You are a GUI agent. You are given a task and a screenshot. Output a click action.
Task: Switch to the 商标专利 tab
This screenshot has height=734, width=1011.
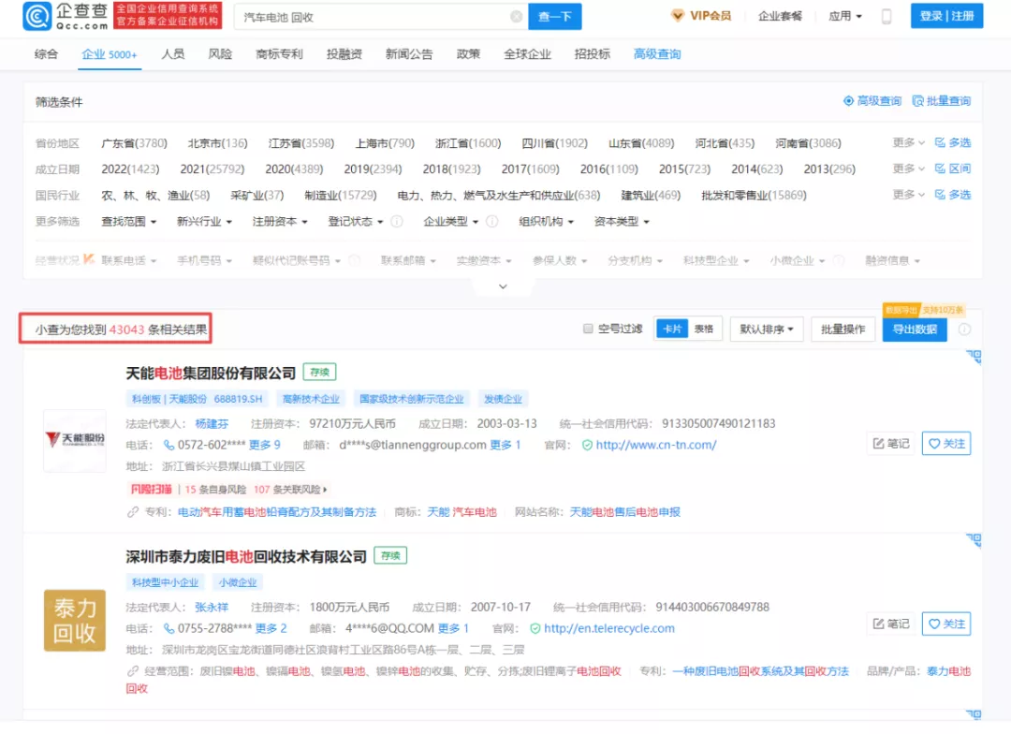(279, 54)
